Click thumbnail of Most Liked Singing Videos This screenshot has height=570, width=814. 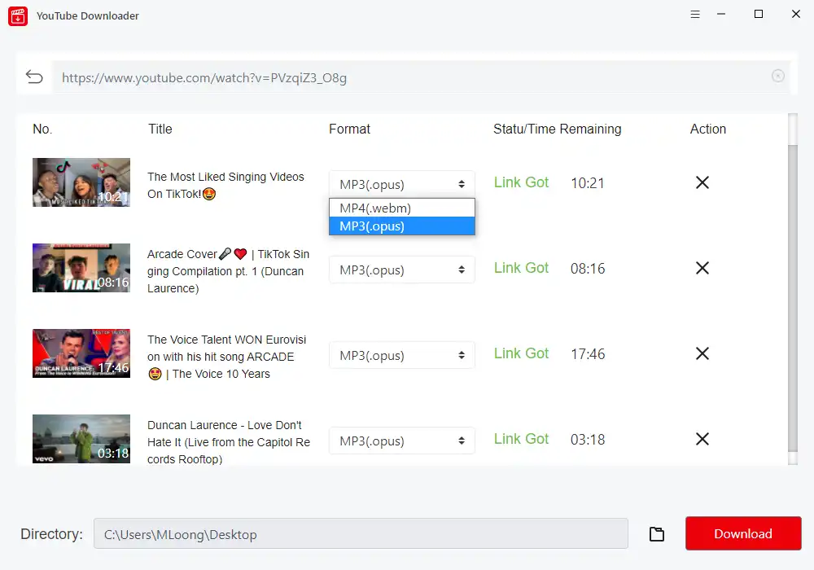pyautogui.click(x=81, y=182)
